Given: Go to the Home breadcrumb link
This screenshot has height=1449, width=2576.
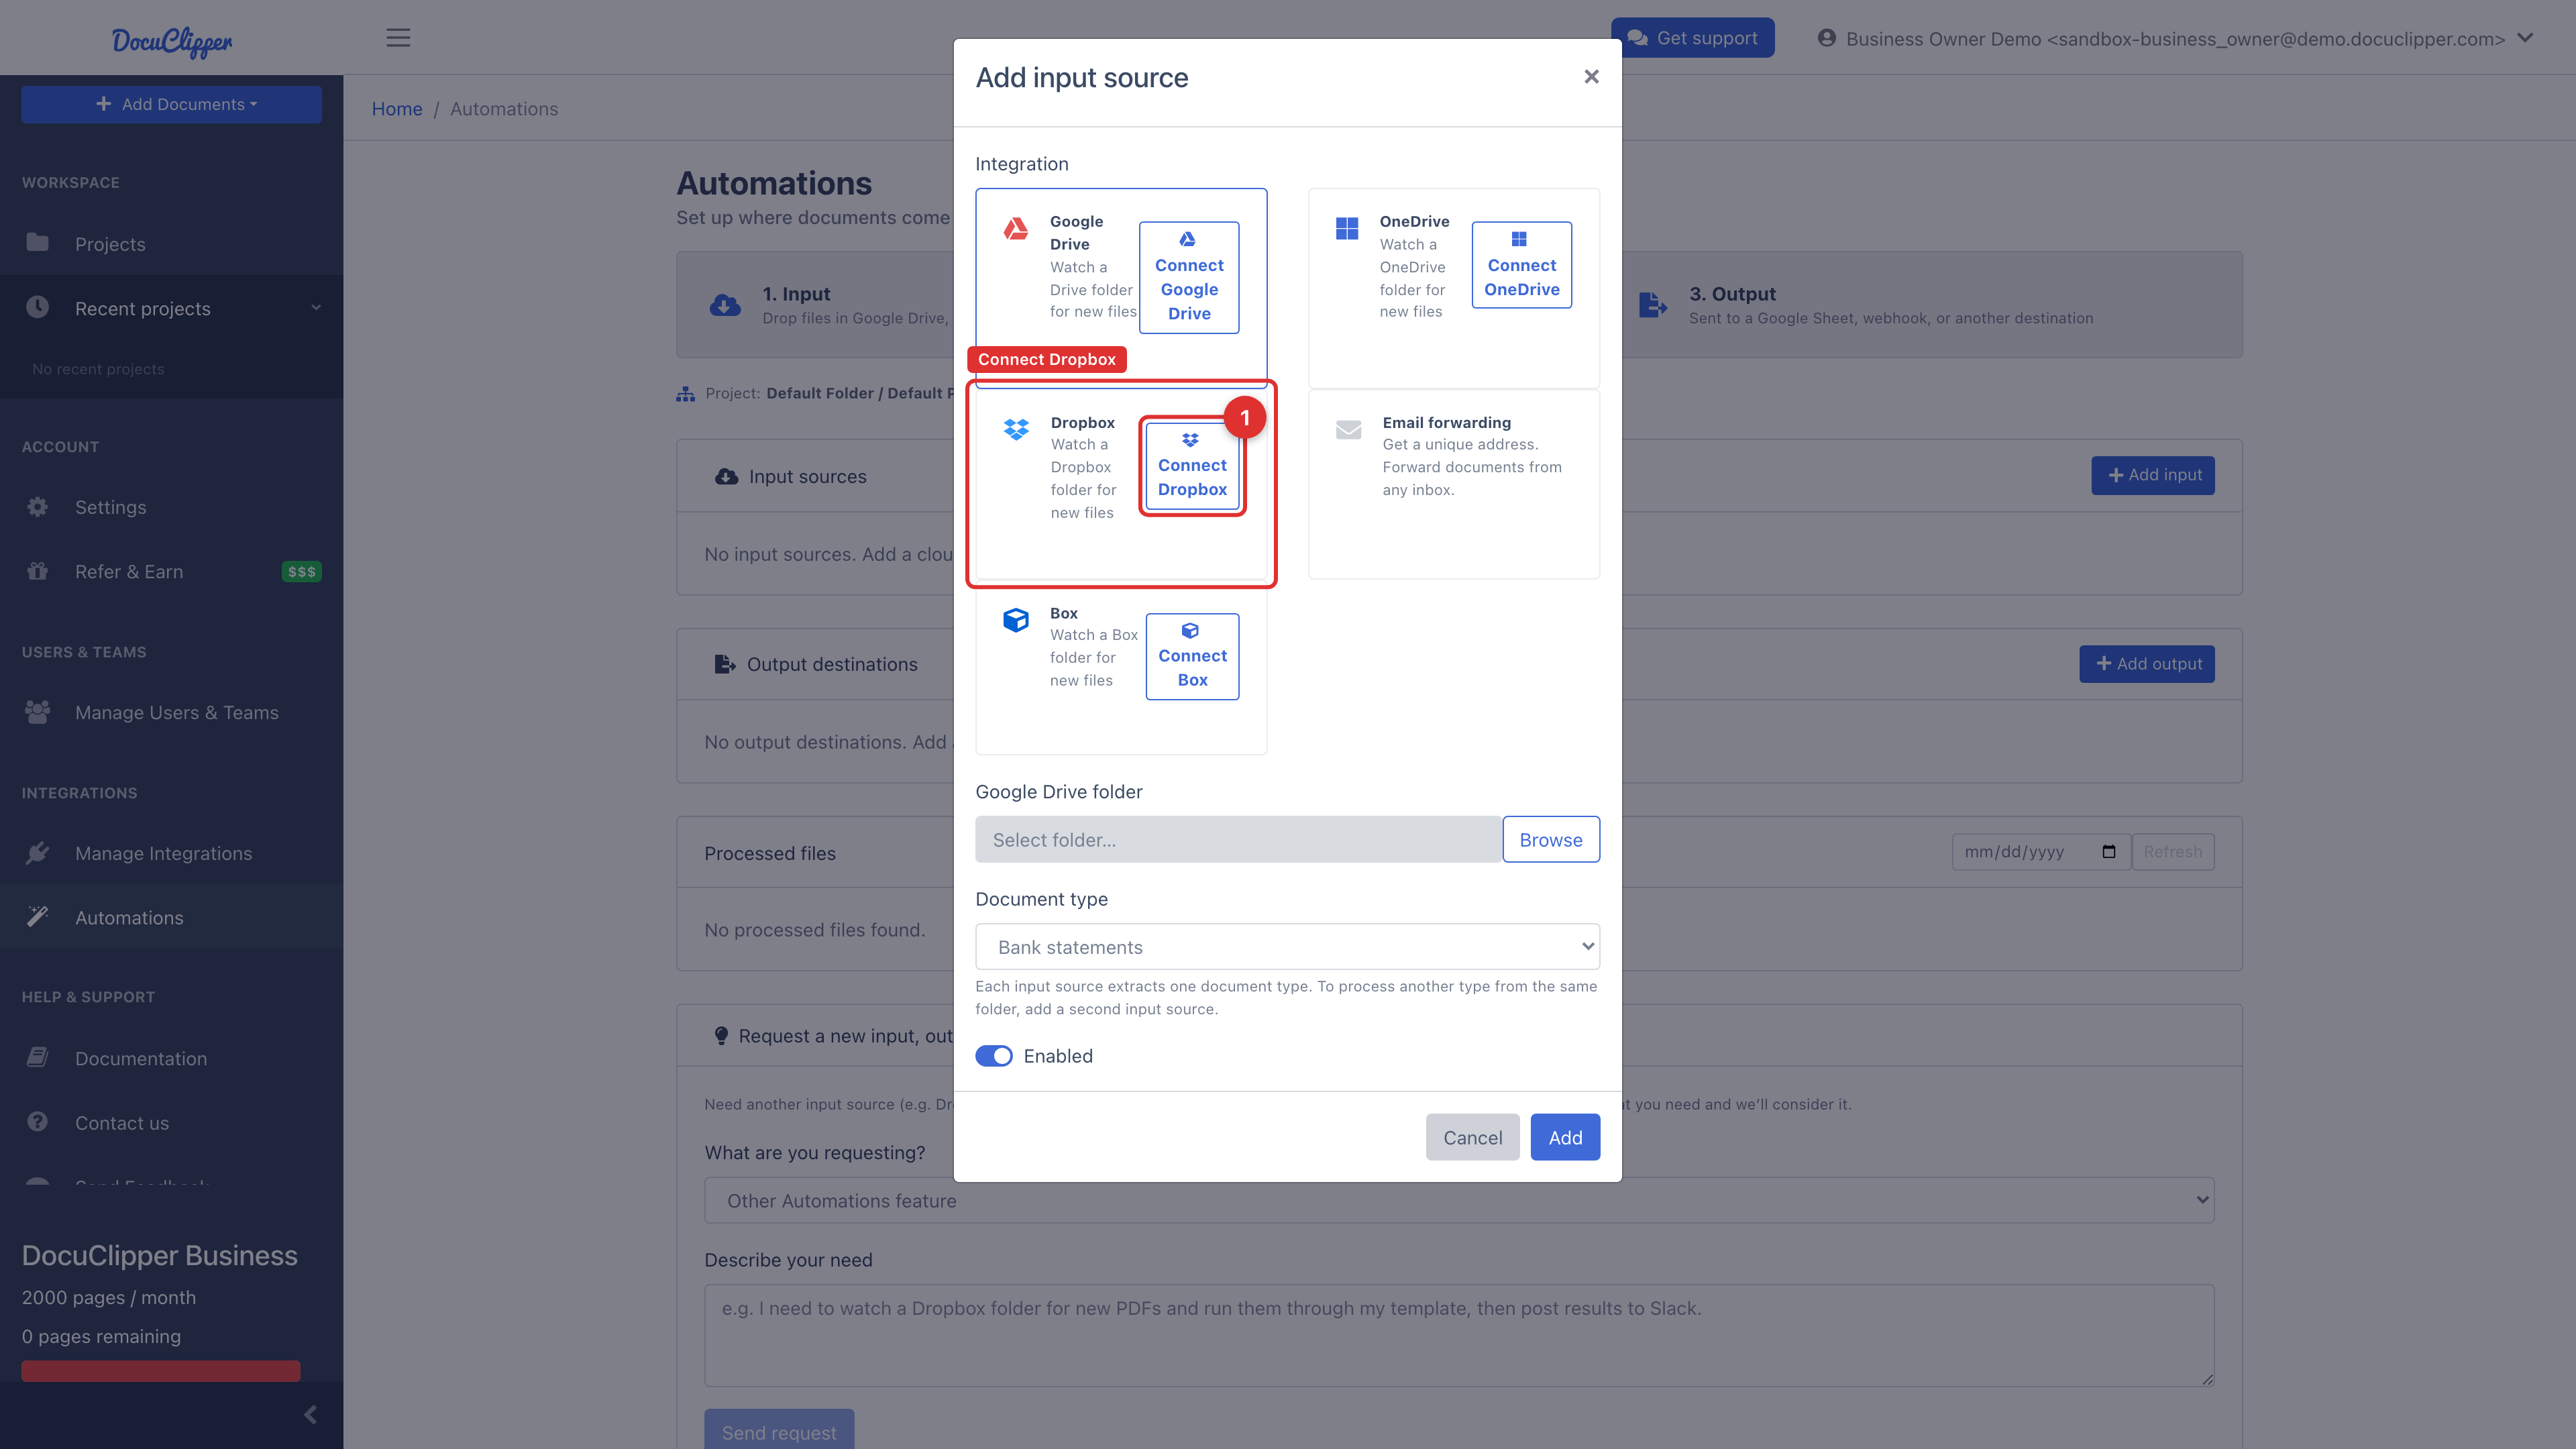Looking at the screenshot, I should 397,109.
